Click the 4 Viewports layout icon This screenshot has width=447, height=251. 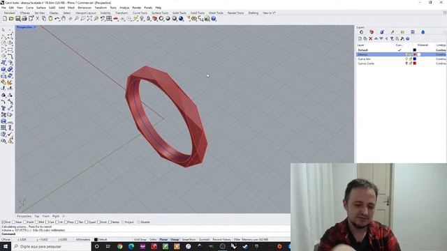coord(109,19)
